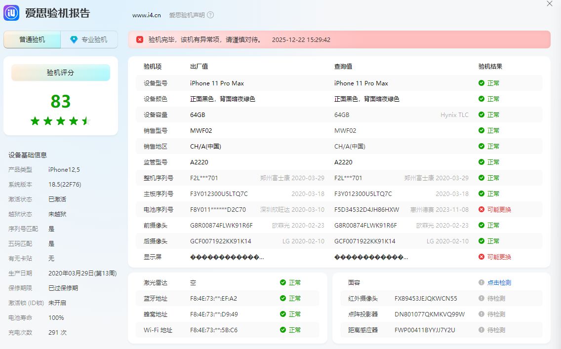The width and height of the screenshot is (561, 349).
Task: Select cellular address F8:4E:73:**:D9:49
Action: pos(214,314)
